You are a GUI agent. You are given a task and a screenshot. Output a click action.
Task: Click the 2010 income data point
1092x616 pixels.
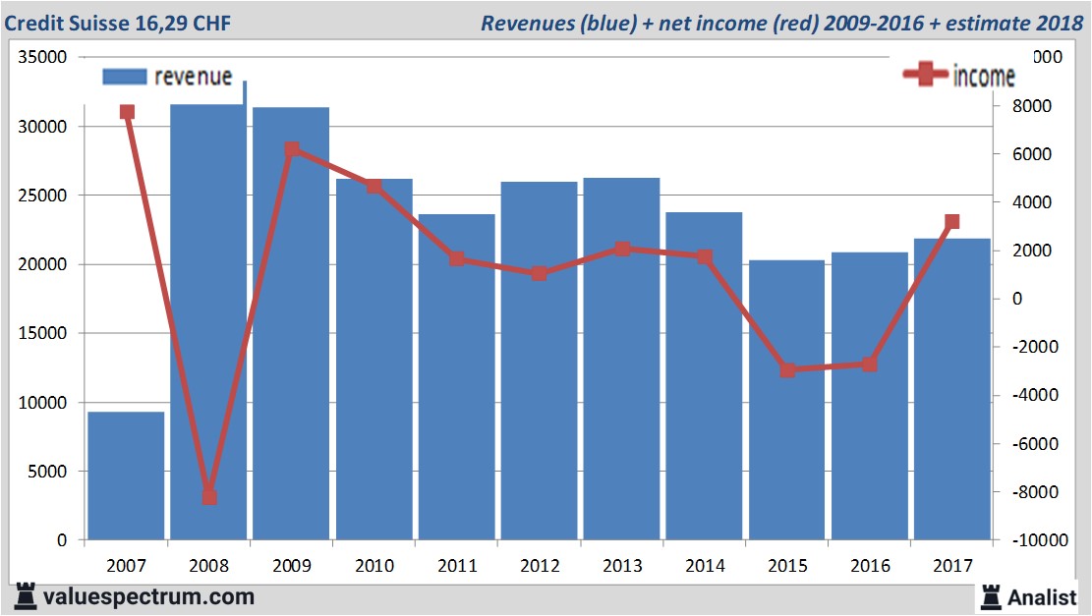click(x=374, y=186)
